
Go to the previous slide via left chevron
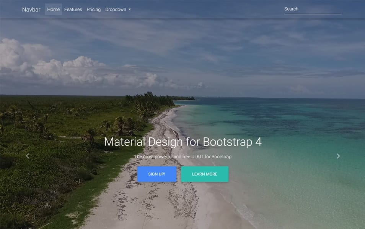click(x=27, y=156)
